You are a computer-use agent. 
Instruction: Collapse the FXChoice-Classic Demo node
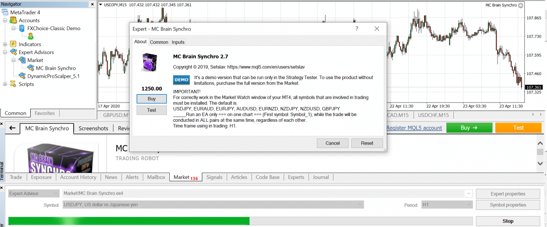[14, 28]
